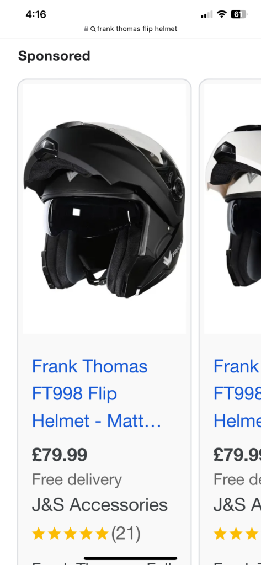Tap the Wi-Fi status icon
Screen dimensions: 261x565
coord(222,14)
